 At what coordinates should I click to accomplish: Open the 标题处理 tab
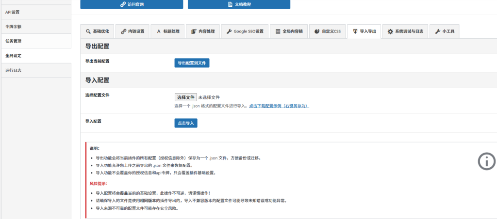point(167,31)
